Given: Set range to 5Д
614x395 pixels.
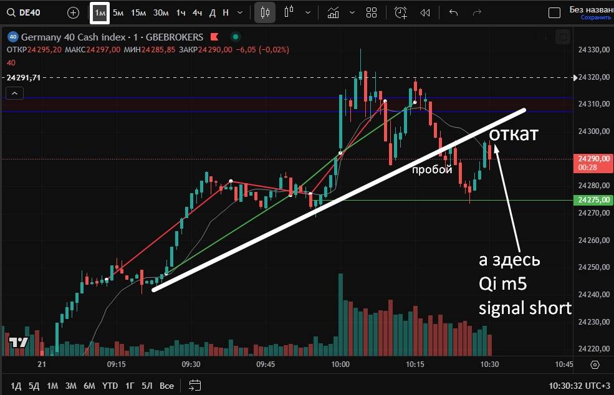Looking at the screenshot, I should pyautogui.click(x=34, y=386).
